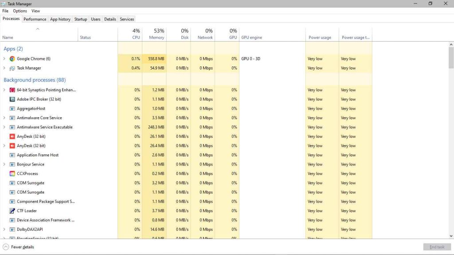Screen dimensions: 454x255
Task: Click the Google Chrome app icon
Action: coord(12,59)
